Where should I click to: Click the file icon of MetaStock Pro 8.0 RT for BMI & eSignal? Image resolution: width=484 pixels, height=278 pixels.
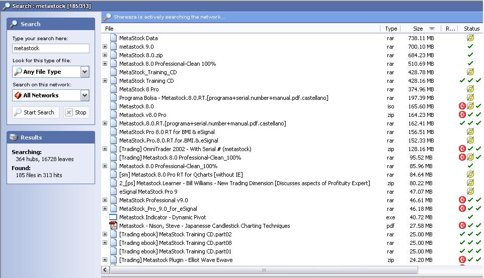pyautogui.click(x=114, y=132)
